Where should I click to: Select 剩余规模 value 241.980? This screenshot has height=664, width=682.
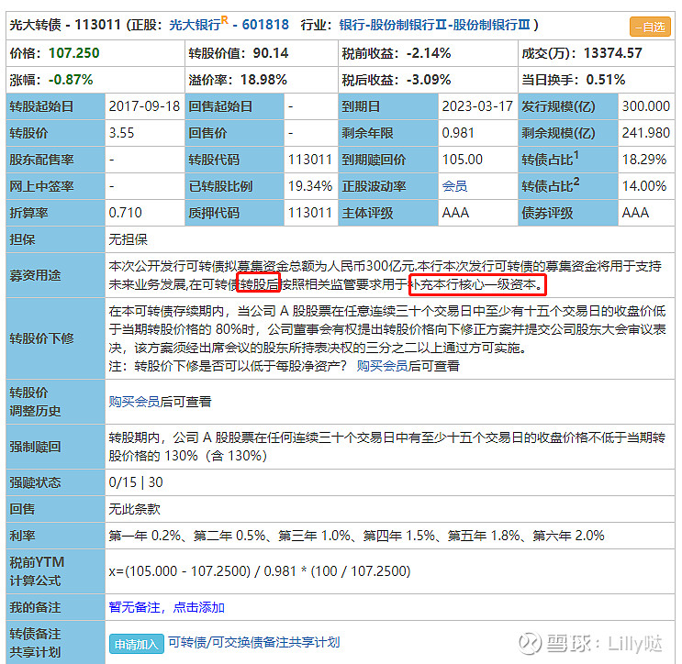(646, 133)
